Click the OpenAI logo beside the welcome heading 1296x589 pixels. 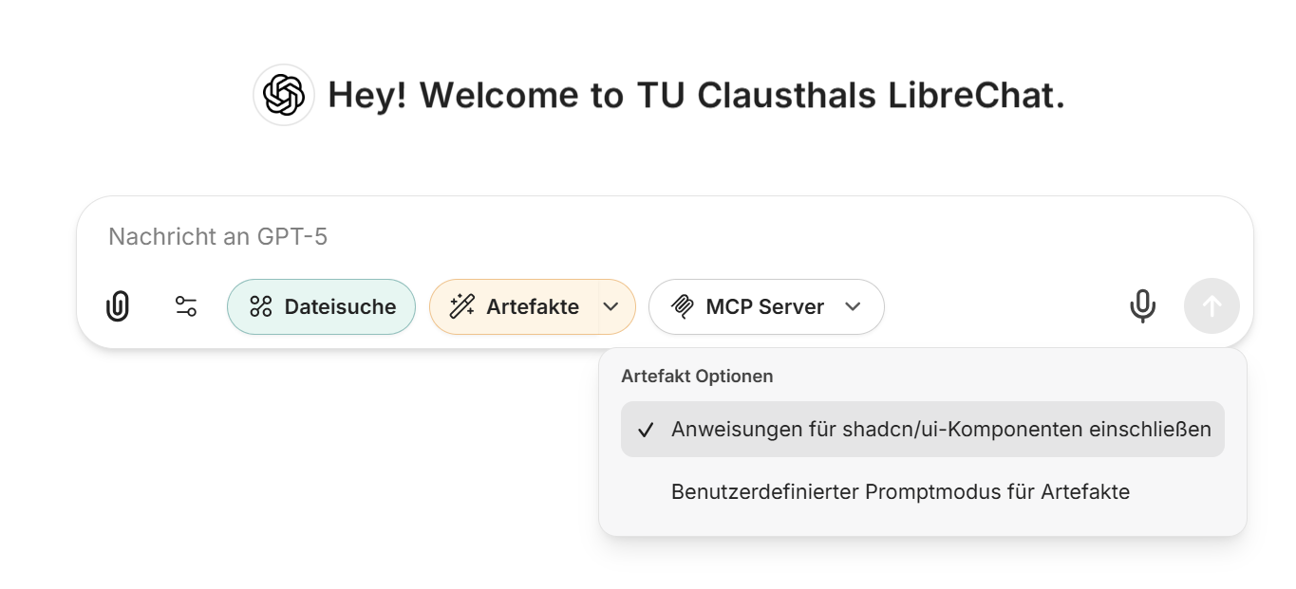click(284, 95)
